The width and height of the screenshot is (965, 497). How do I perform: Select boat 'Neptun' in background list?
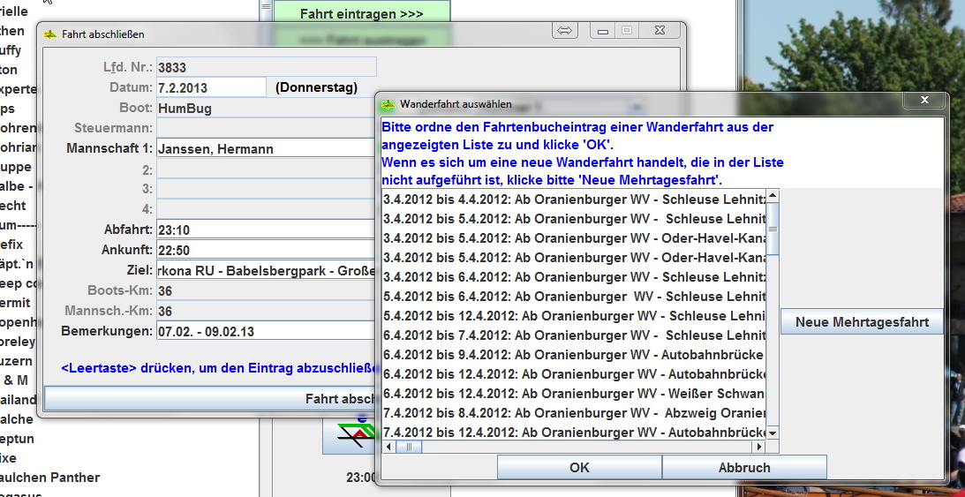pos(18,439)
